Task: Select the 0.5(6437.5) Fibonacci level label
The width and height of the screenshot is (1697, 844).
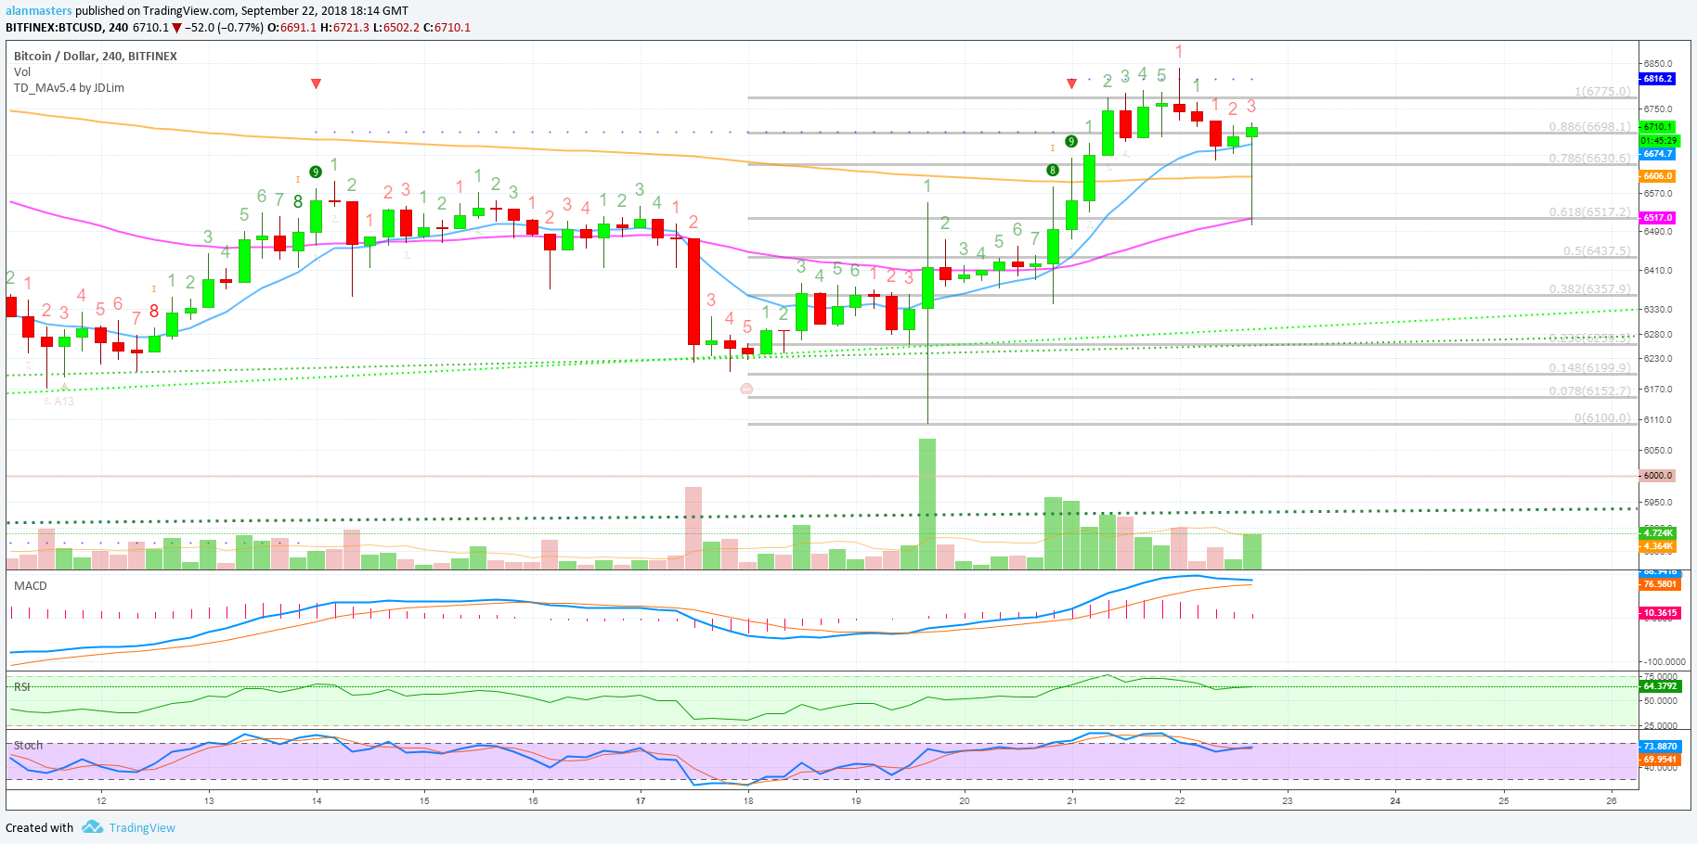Action: pos(1597,251)
